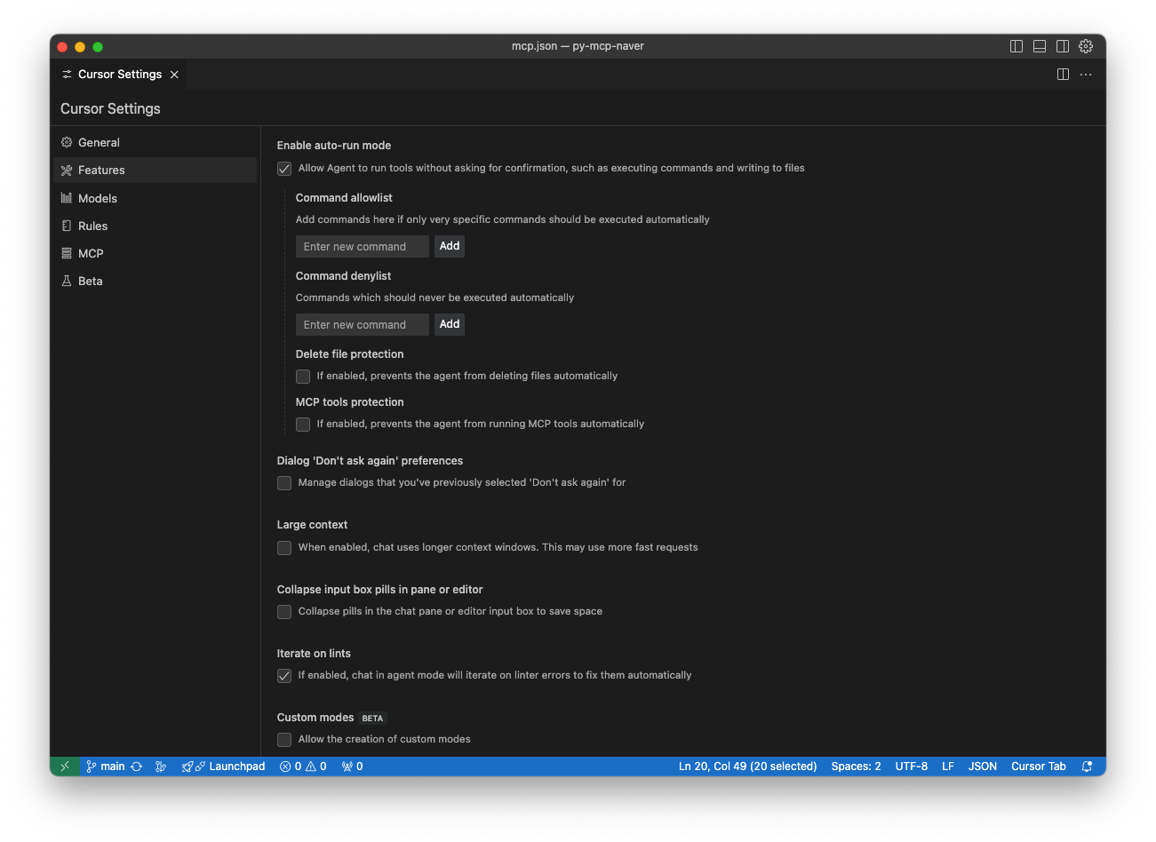The width and height of the screenshot is (1156, 842).
Task: Open the Models settings section
Action: [x=155, y=198]
